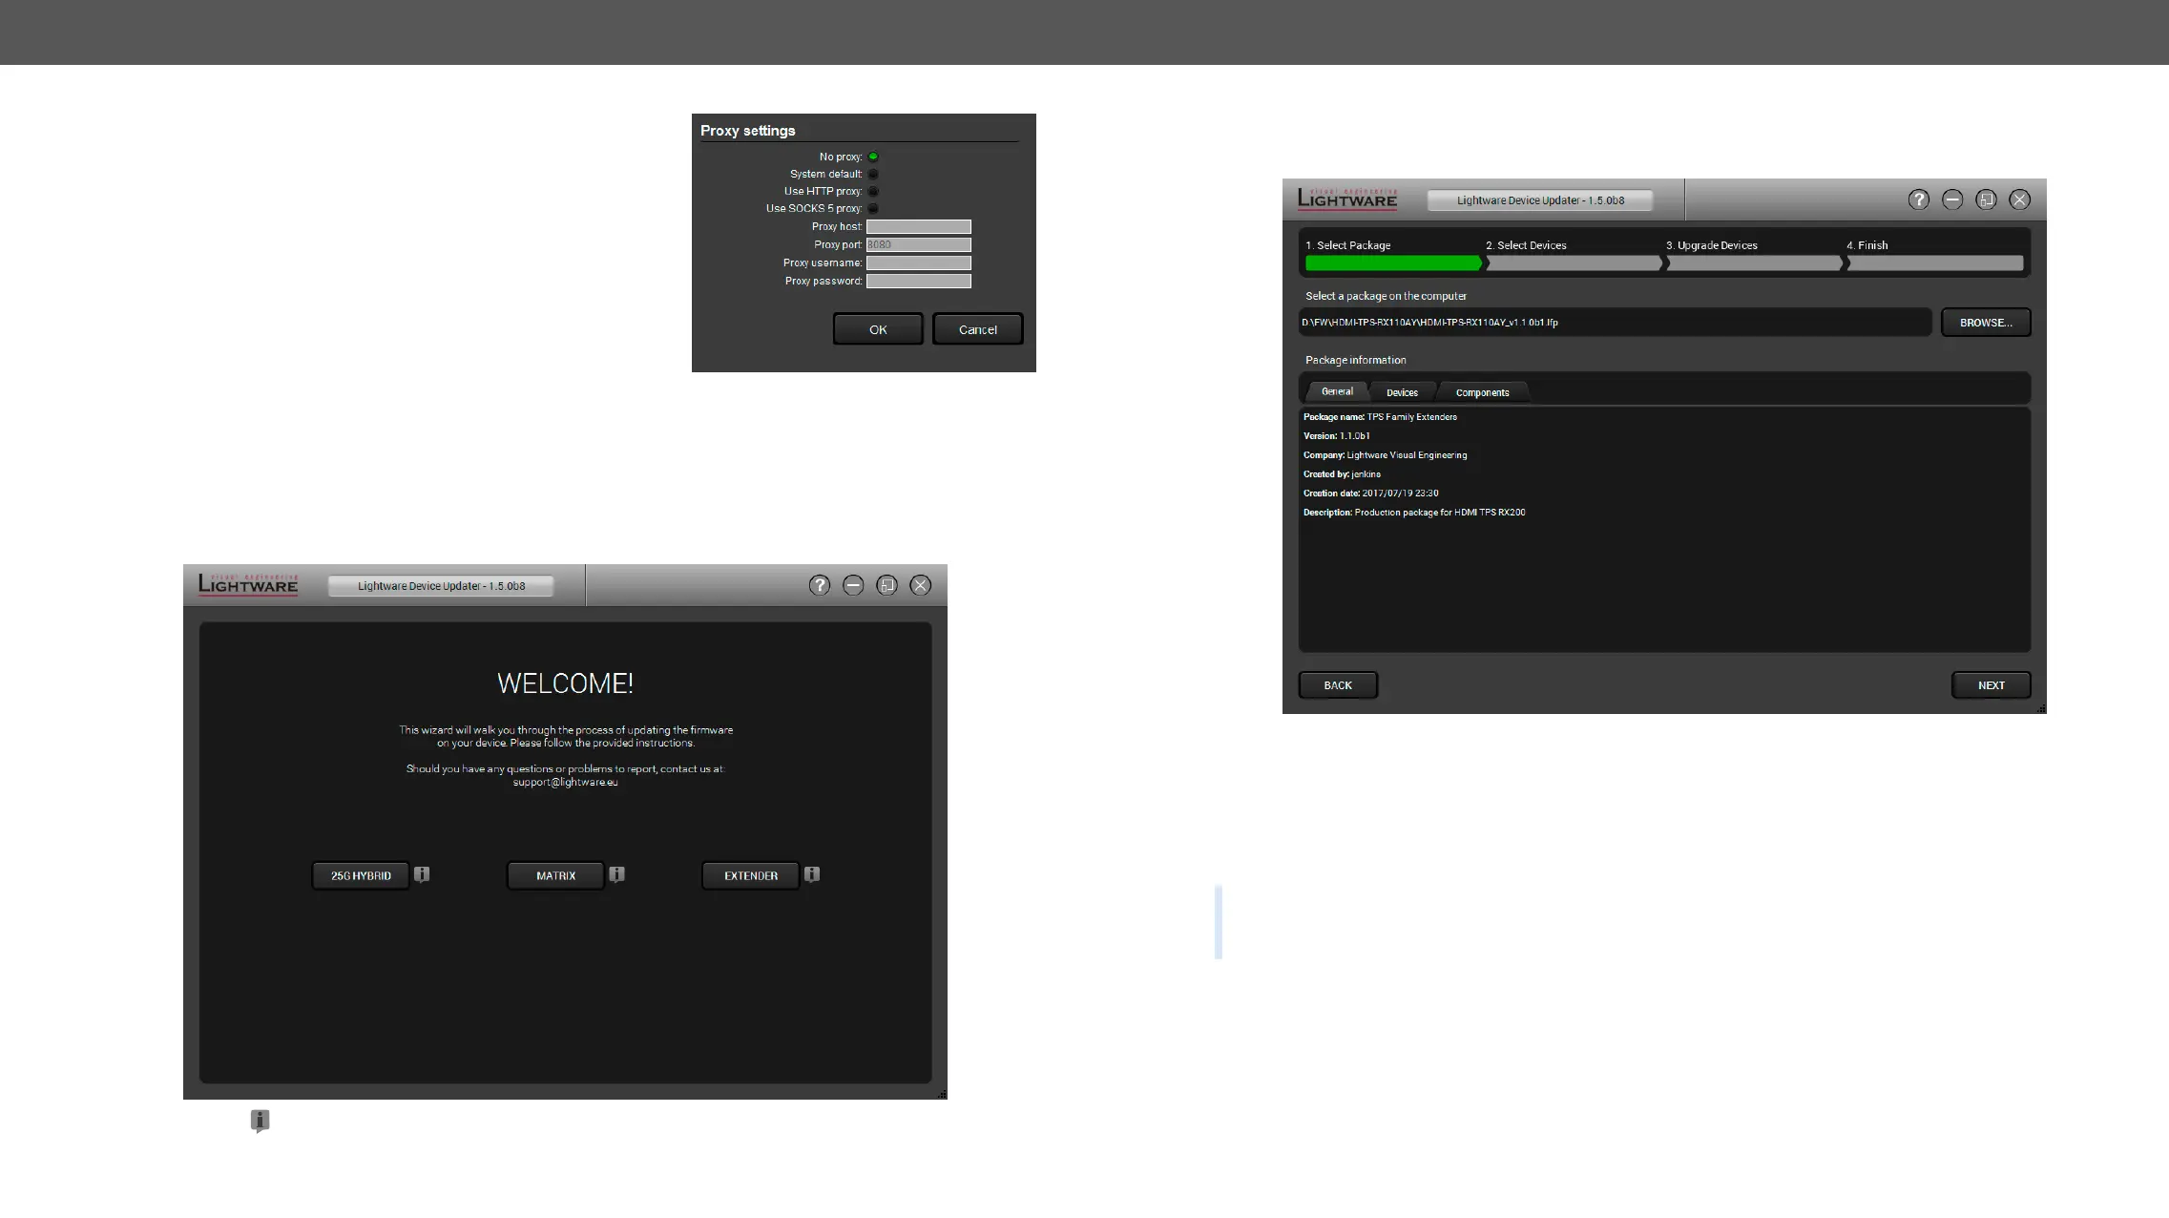Confirm proxy settings with OK

pos(878,329)
